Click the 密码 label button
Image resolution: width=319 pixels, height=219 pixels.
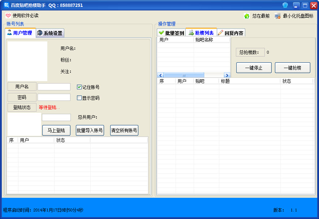22,97
